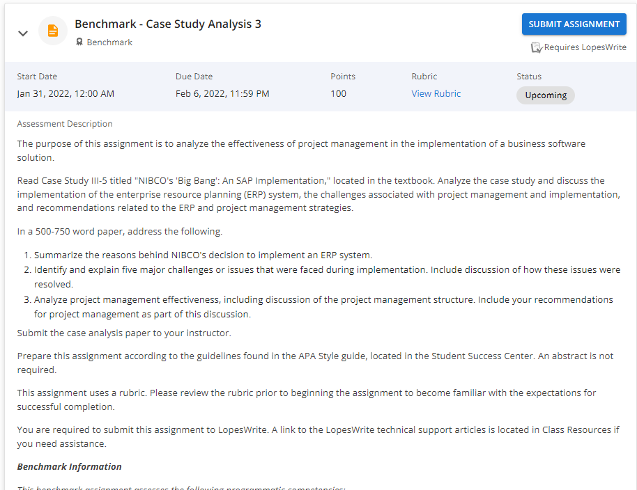The image size is (637, 490).
Task: Click the SUBMIT ASSIGNMENT button
Action: tap(574, 24)
